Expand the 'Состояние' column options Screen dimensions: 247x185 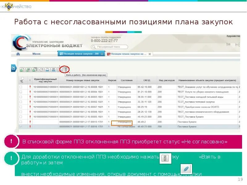click(126, 80)
